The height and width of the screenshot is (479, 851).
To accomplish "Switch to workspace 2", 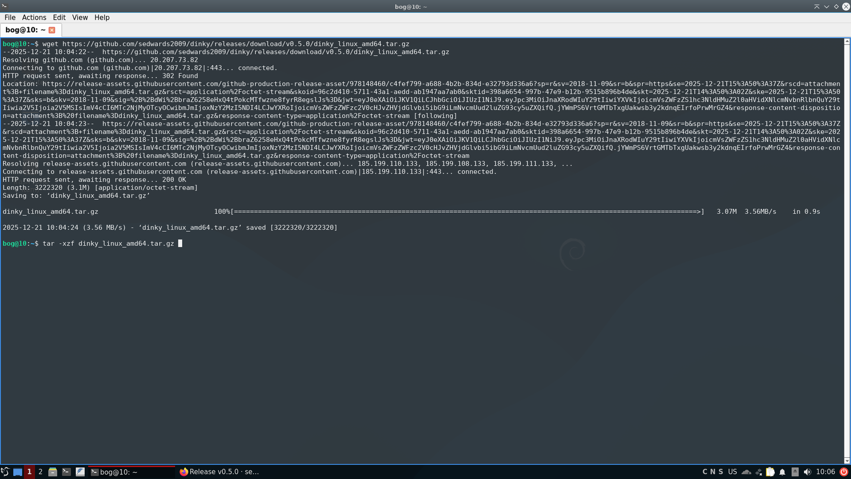I will 40,472.
